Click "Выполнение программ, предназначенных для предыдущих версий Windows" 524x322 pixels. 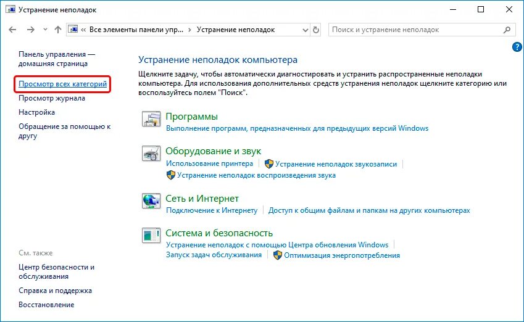297,128
